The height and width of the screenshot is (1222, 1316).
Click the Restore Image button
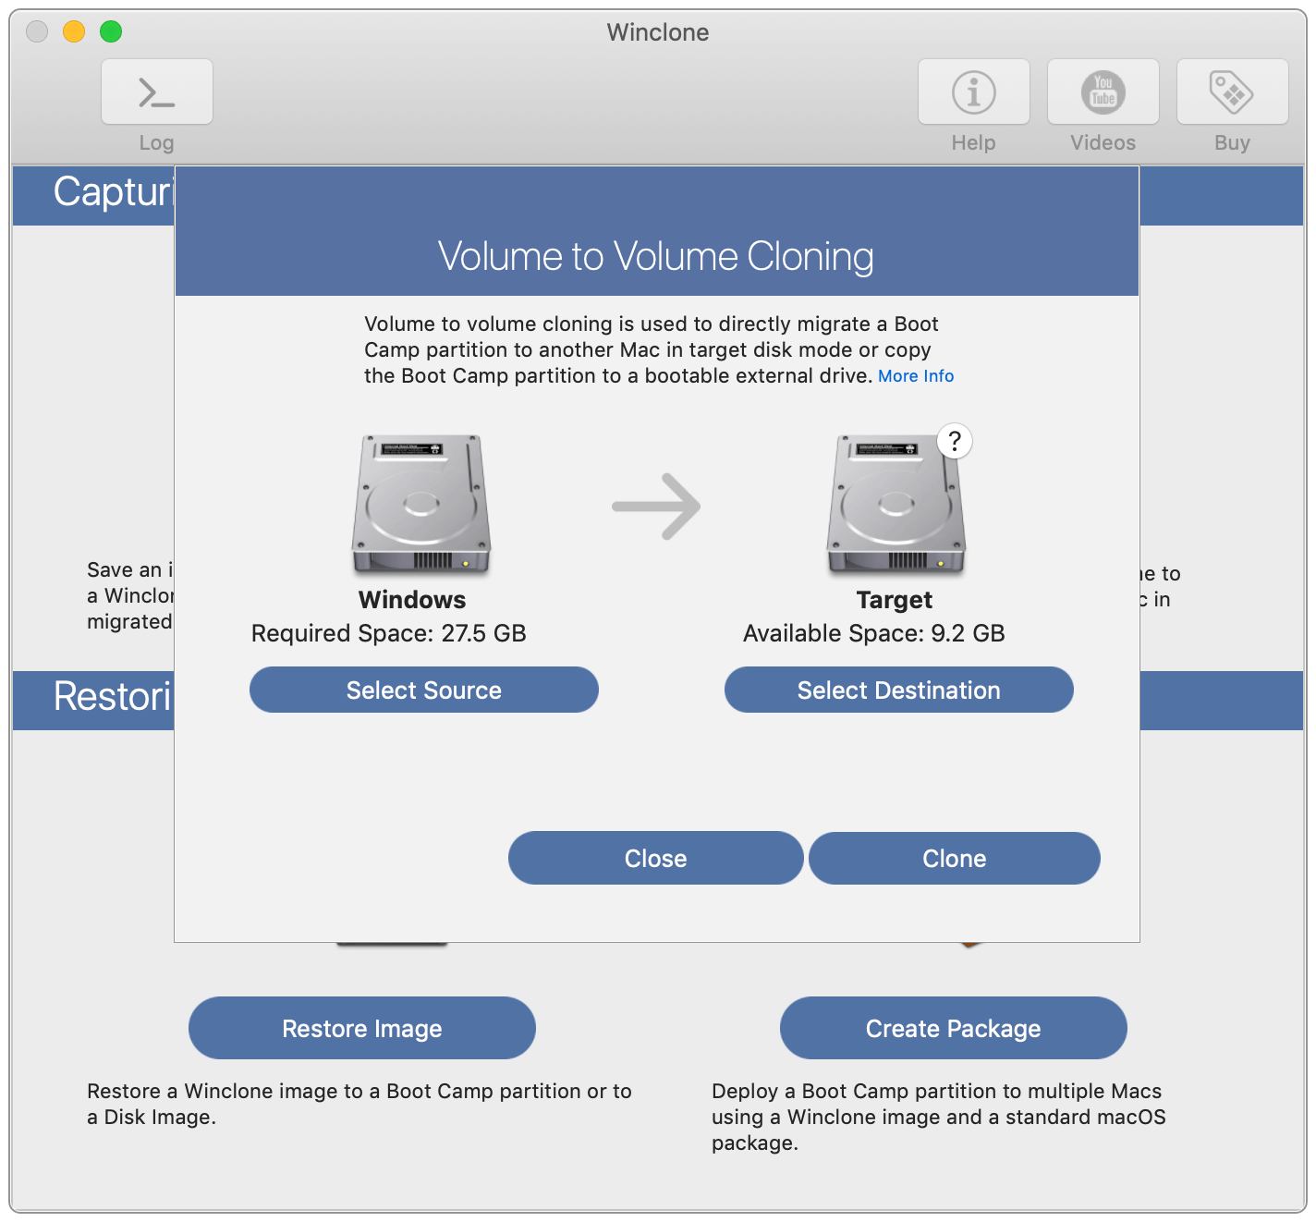362,1028
